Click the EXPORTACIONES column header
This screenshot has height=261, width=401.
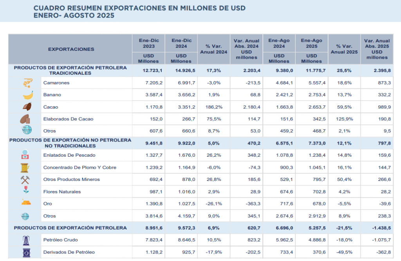pyautogui.click(x=71, y=49)
